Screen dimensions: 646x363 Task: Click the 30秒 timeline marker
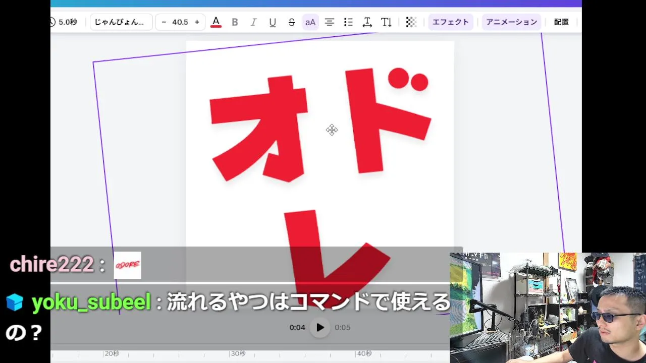pos(238,354)
